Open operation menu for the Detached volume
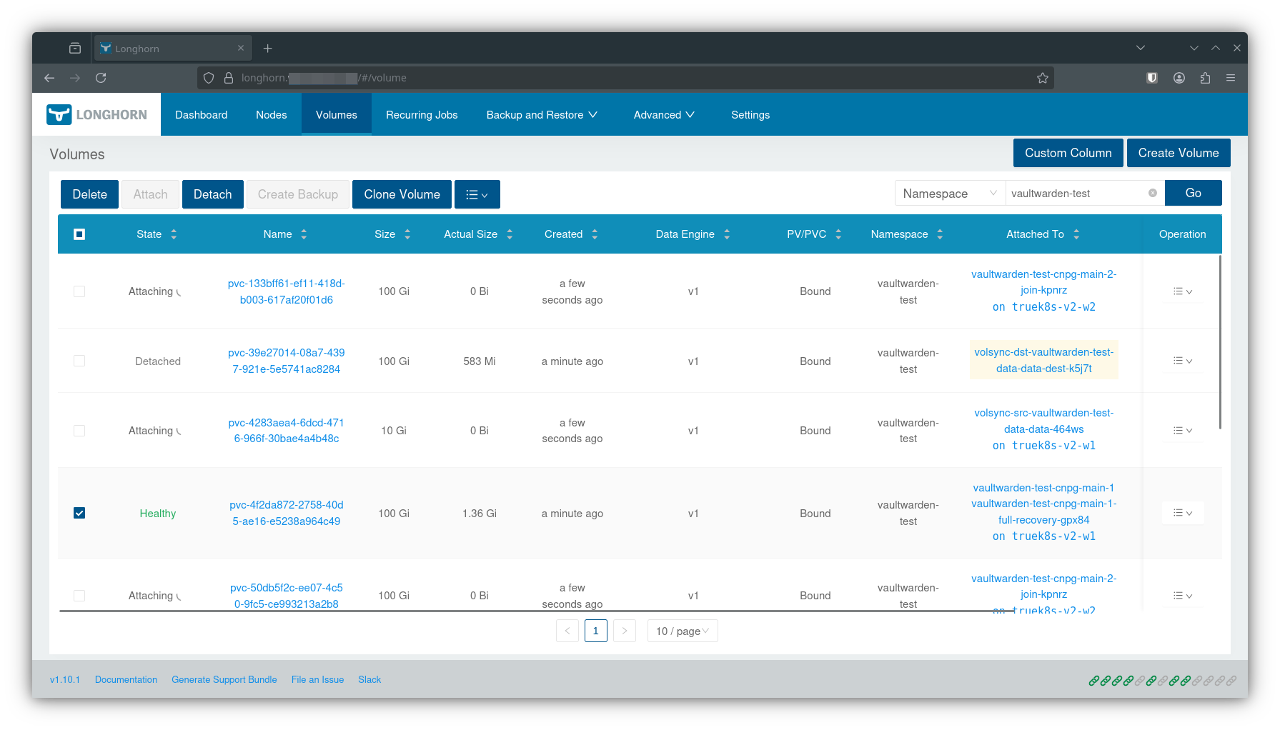This screenshot has width=1280, height=730. tap(1182, 361)
